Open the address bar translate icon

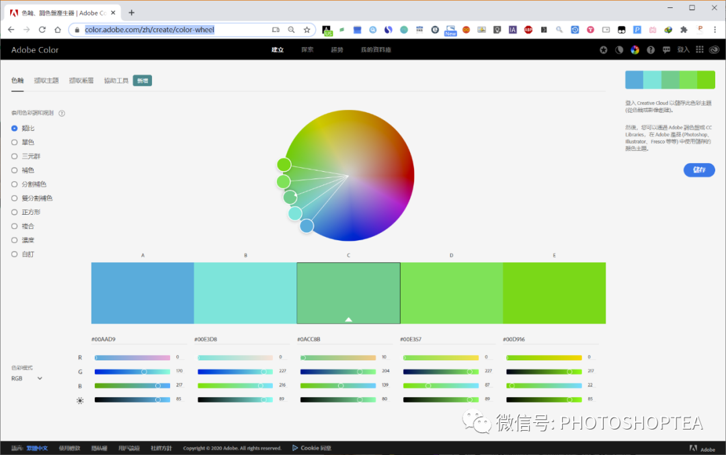point(276,30)
